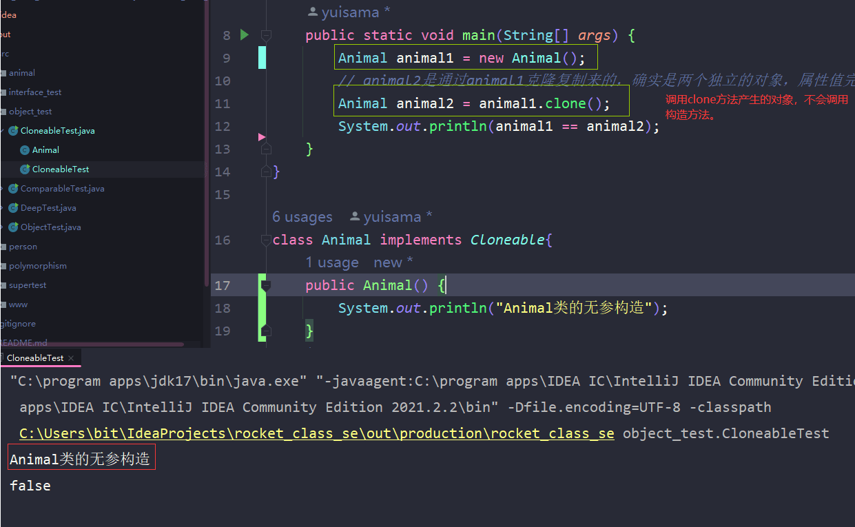Image resolution: width=855 pixels, height=527 pixels.
Task: Open the polymorphism package in tree
Action: point(37,266)
